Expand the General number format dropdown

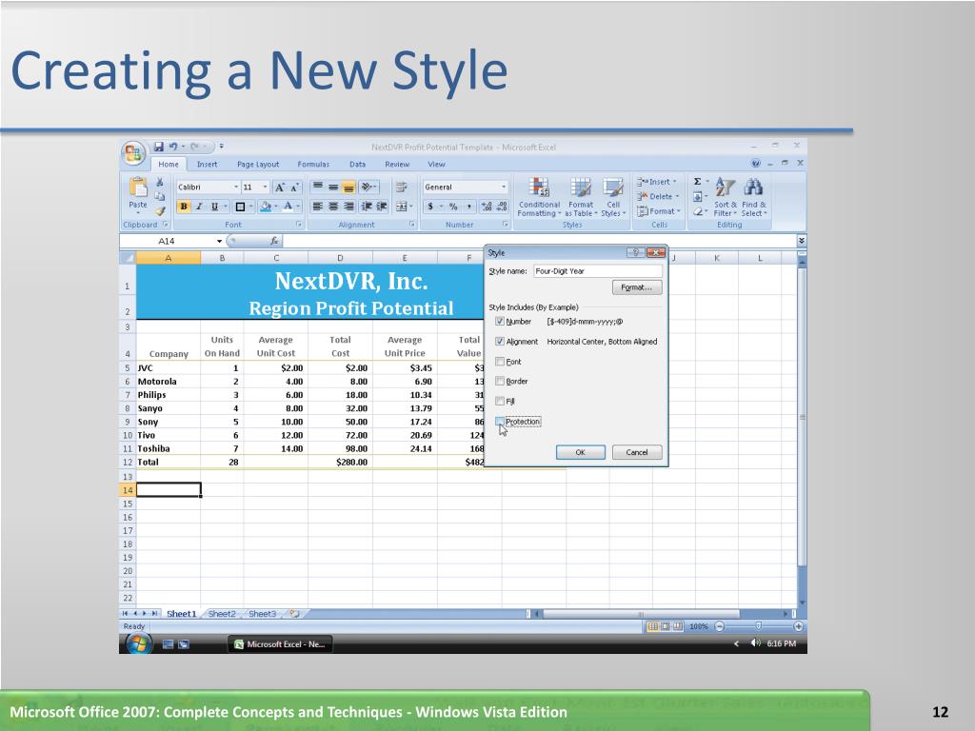pos(503,188)
